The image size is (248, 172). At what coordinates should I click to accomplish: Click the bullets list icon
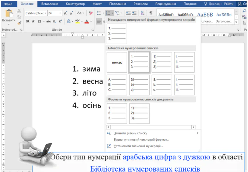(x=98, y=13)
